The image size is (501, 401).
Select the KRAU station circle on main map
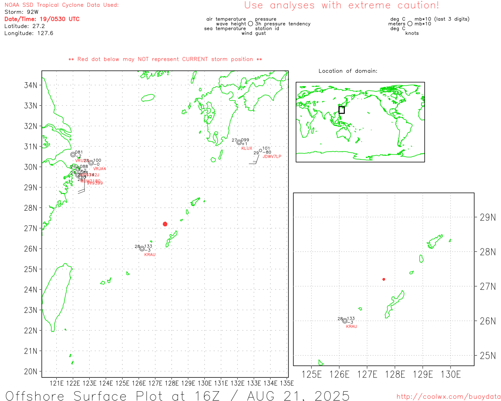click(x=142, y=249)
